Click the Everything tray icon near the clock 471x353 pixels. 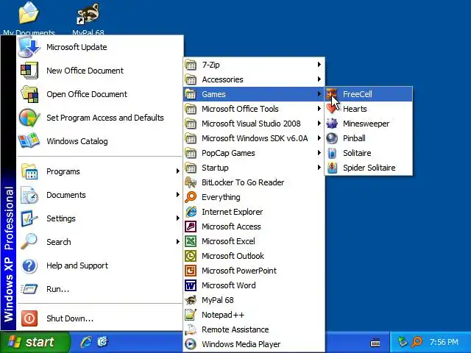417,342
